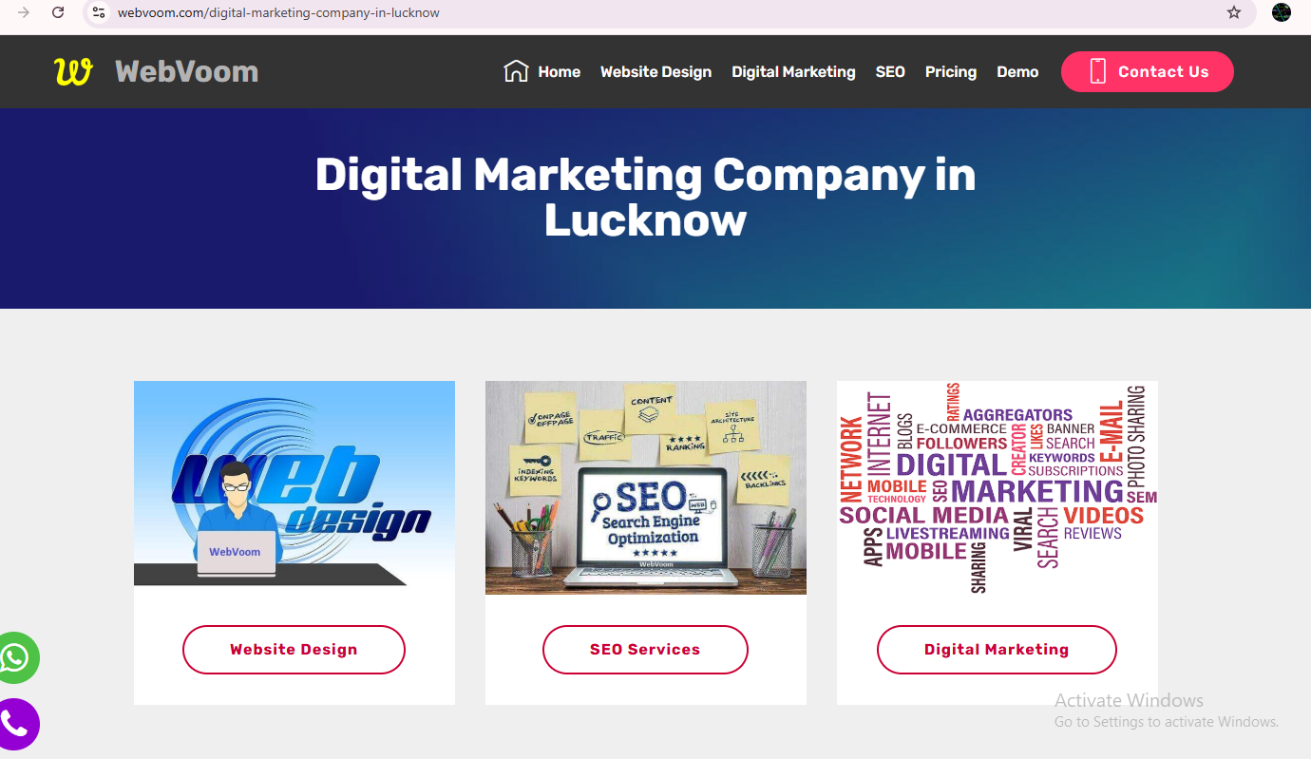Click the purple phone call icon

point(14,724)
